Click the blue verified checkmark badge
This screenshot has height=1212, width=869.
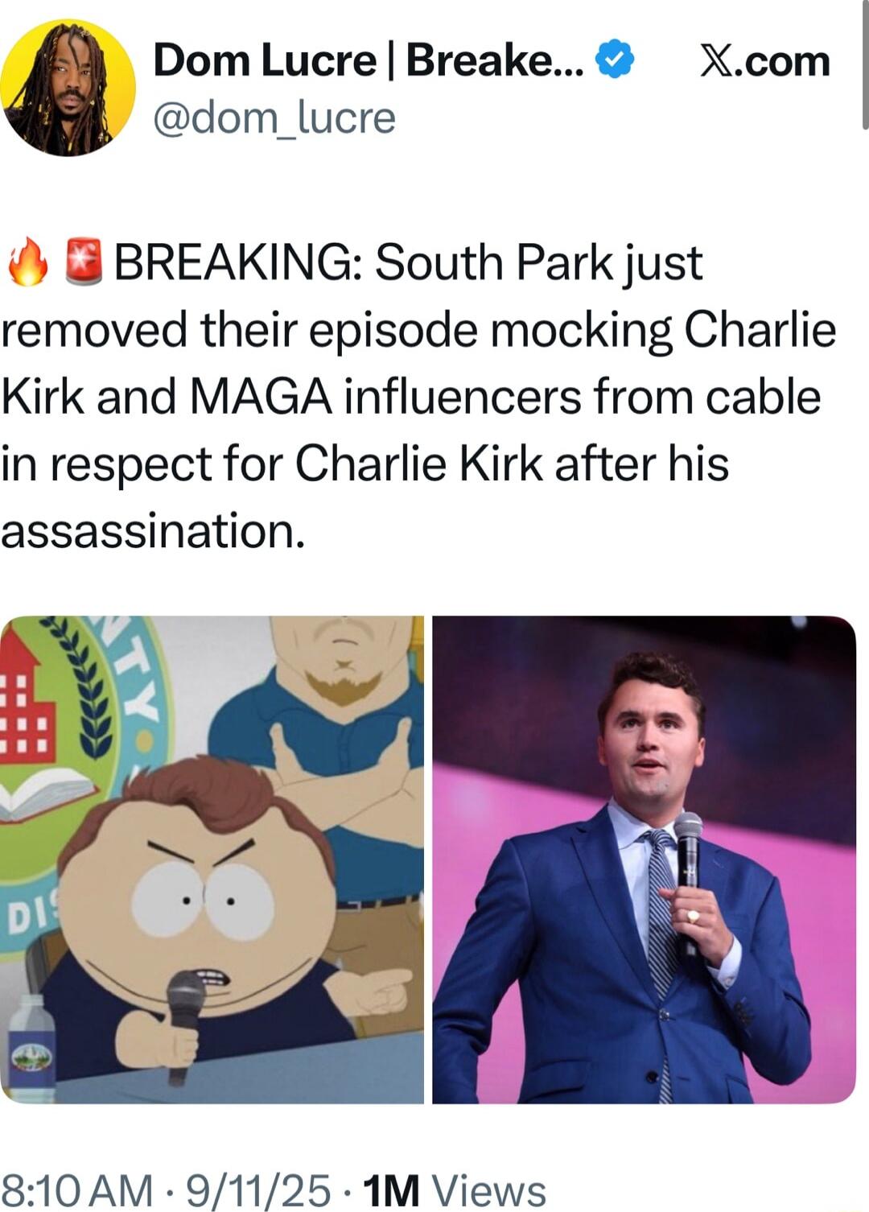[616, 60]
